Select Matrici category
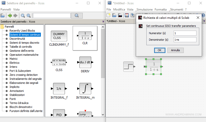 point(13,59)
